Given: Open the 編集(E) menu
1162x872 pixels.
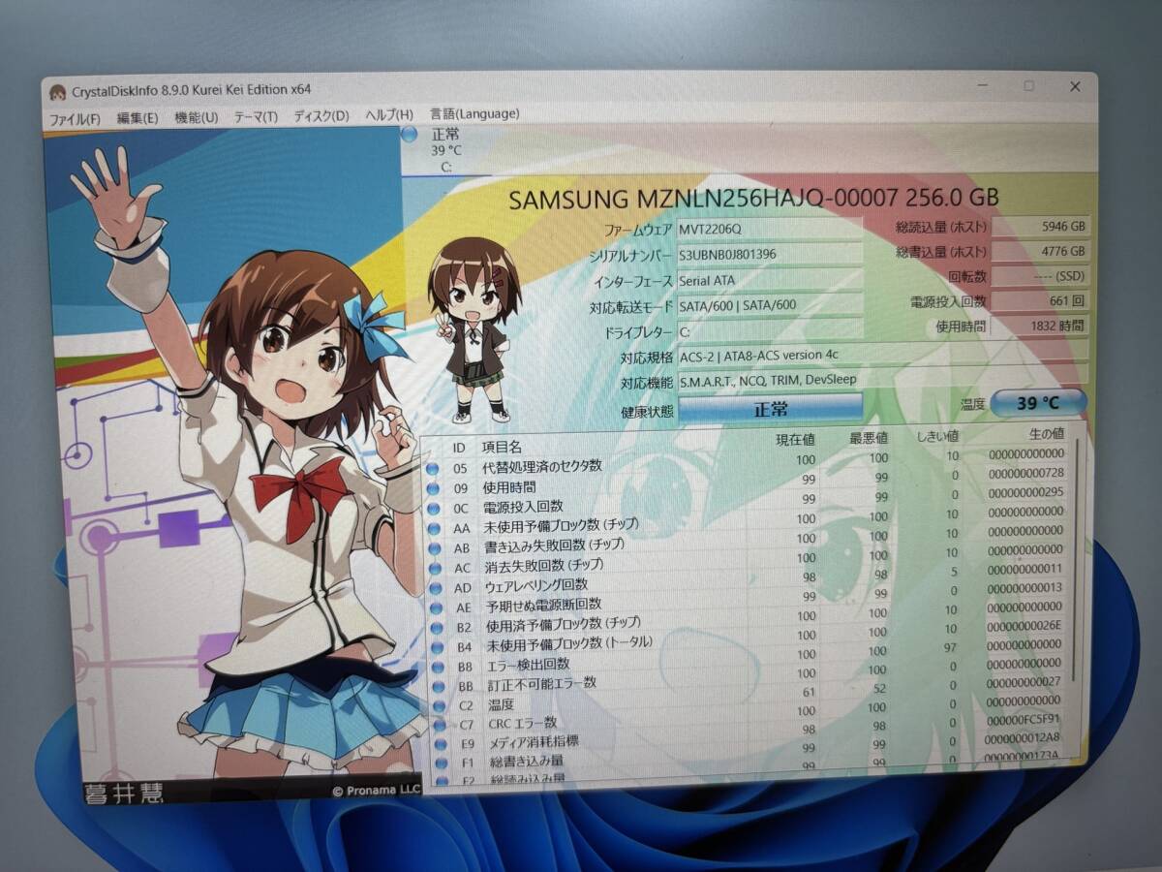Looking at the screenshot, I should click(x=138, y=118).
